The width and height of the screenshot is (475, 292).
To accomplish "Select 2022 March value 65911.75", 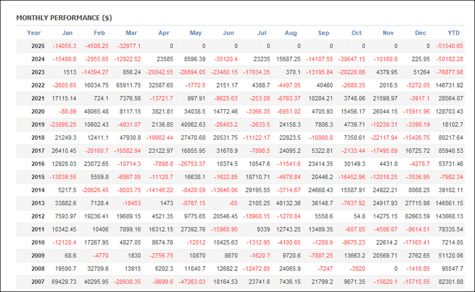I will pos(128,85).
